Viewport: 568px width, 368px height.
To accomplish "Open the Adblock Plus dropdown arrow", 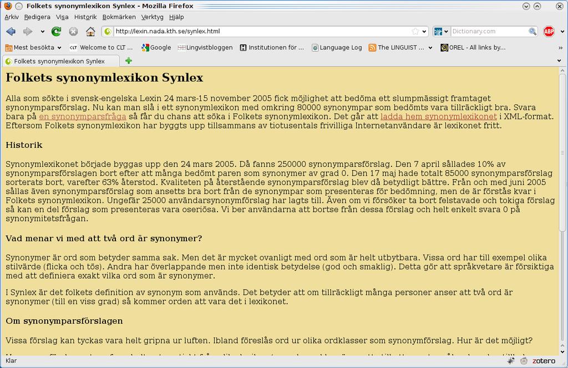I will pos(562,32).
